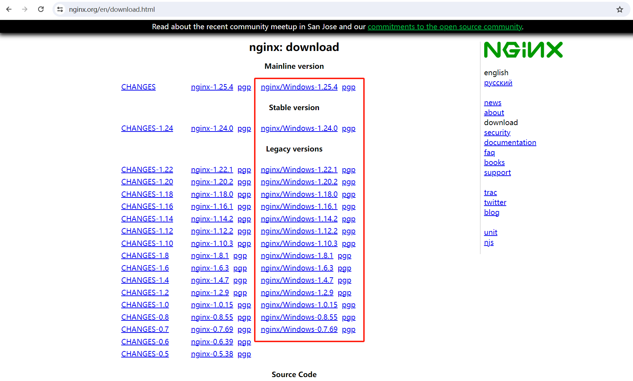Open pgp signature for nginx-1.6.3
The width and height of the screenshot is (633, 381).
(x=240, y=268)
